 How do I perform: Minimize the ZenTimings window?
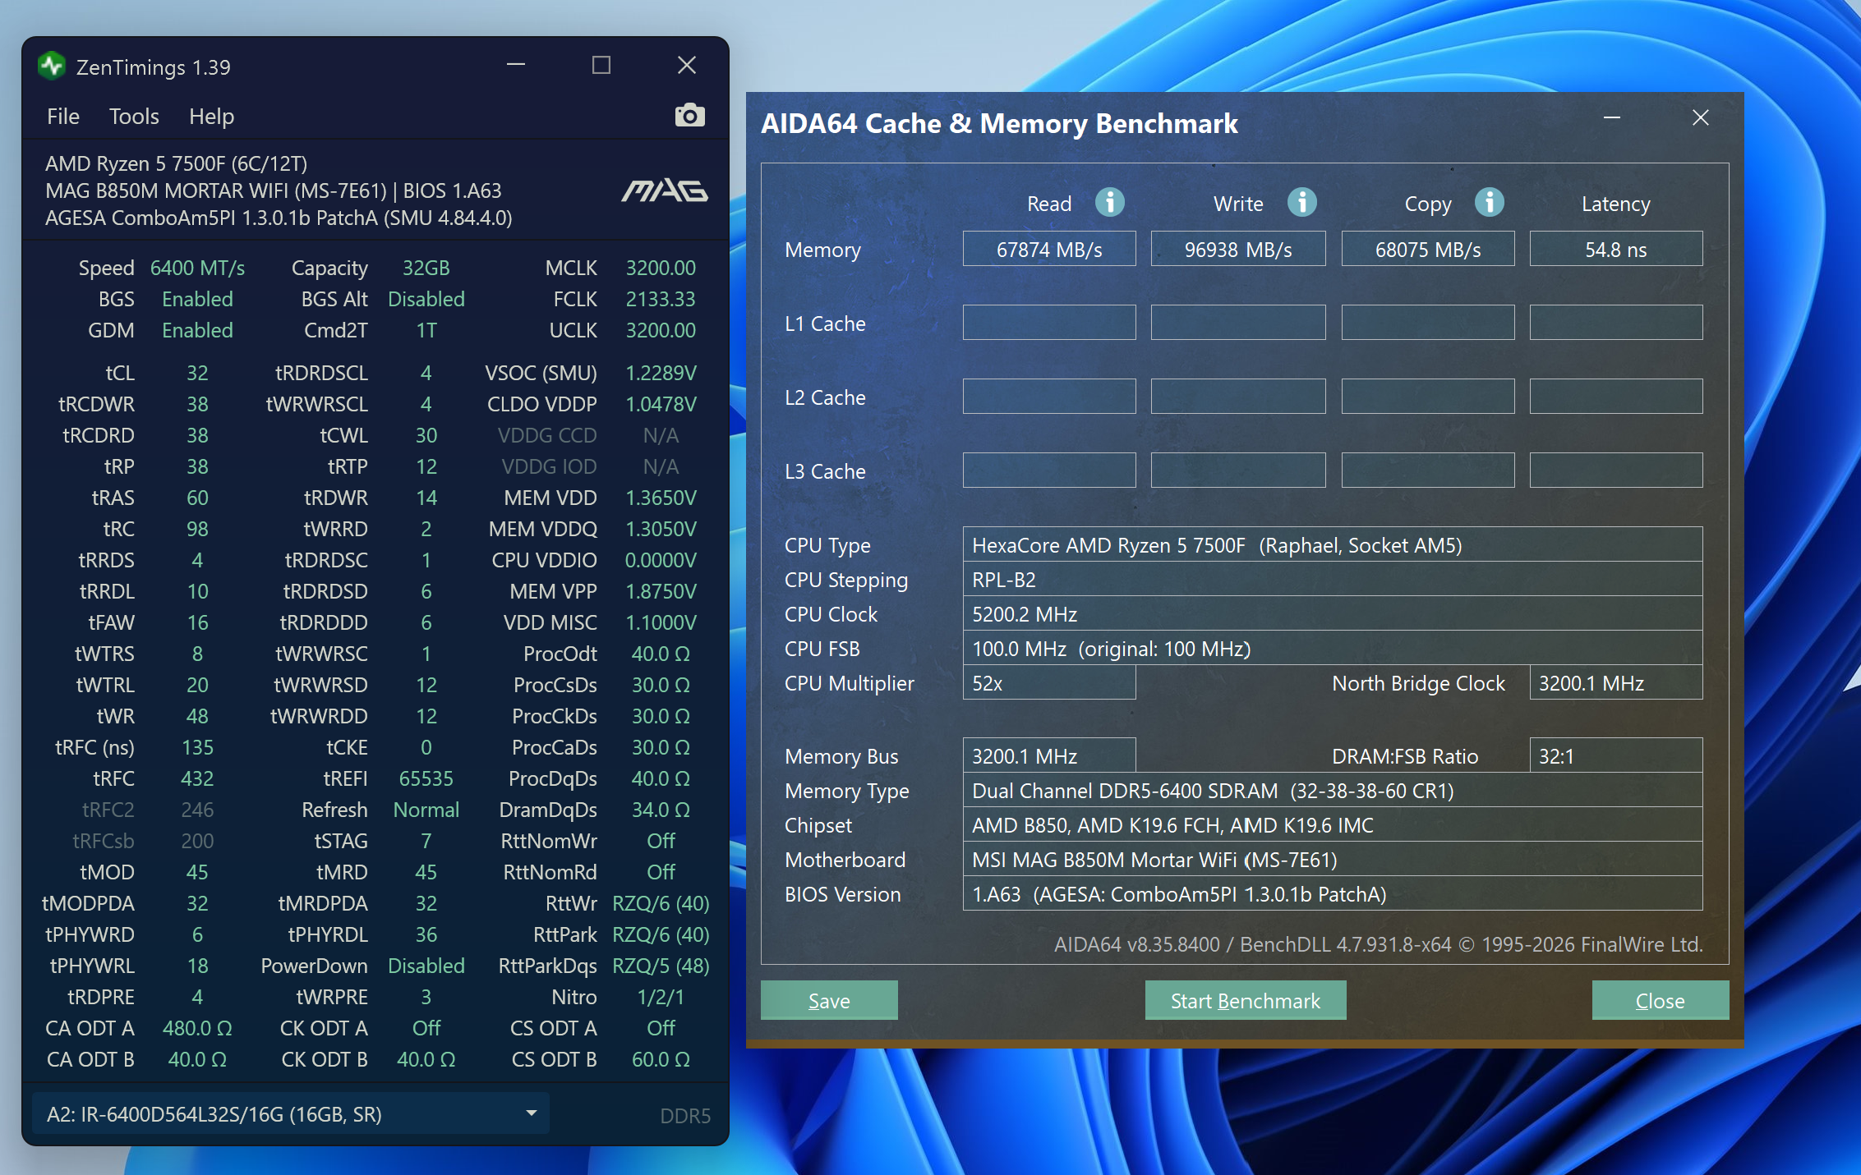point(516,65)
